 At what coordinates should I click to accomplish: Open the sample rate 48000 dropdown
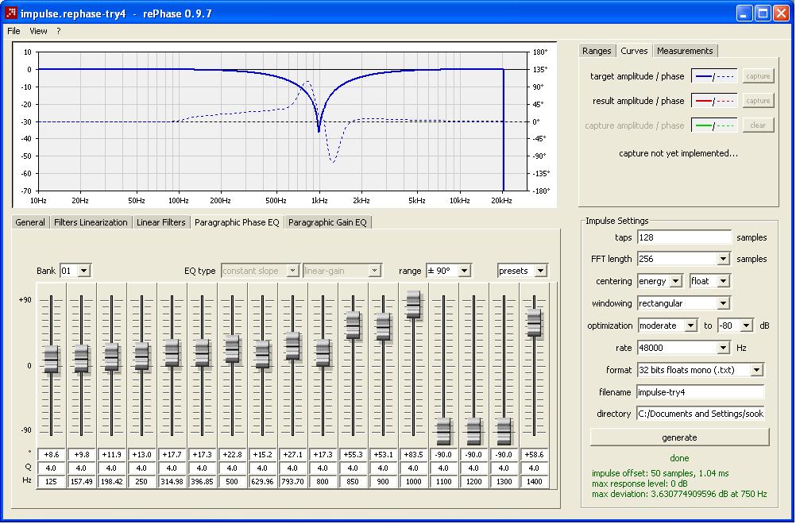click(724, 348)
